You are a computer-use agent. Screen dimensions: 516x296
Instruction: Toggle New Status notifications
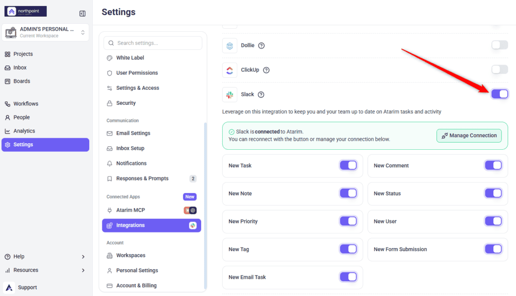pyautogui.click(x=493, y=193)
